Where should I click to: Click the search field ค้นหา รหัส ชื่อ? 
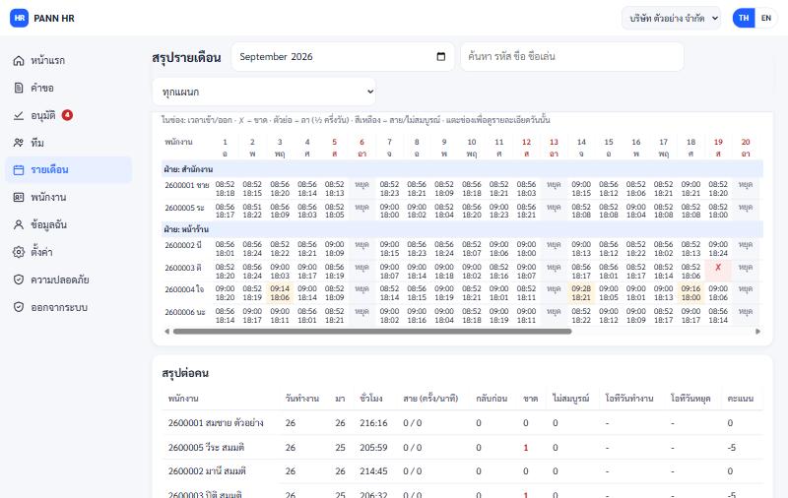[572, 57]
